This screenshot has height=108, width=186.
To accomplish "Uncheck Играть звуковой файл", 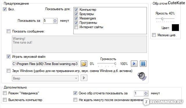I will 8,57.
